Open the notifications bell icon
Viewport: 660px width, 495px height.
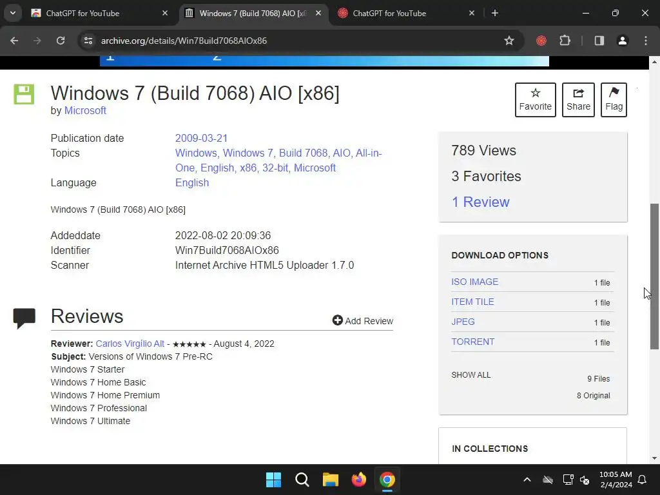642,480
